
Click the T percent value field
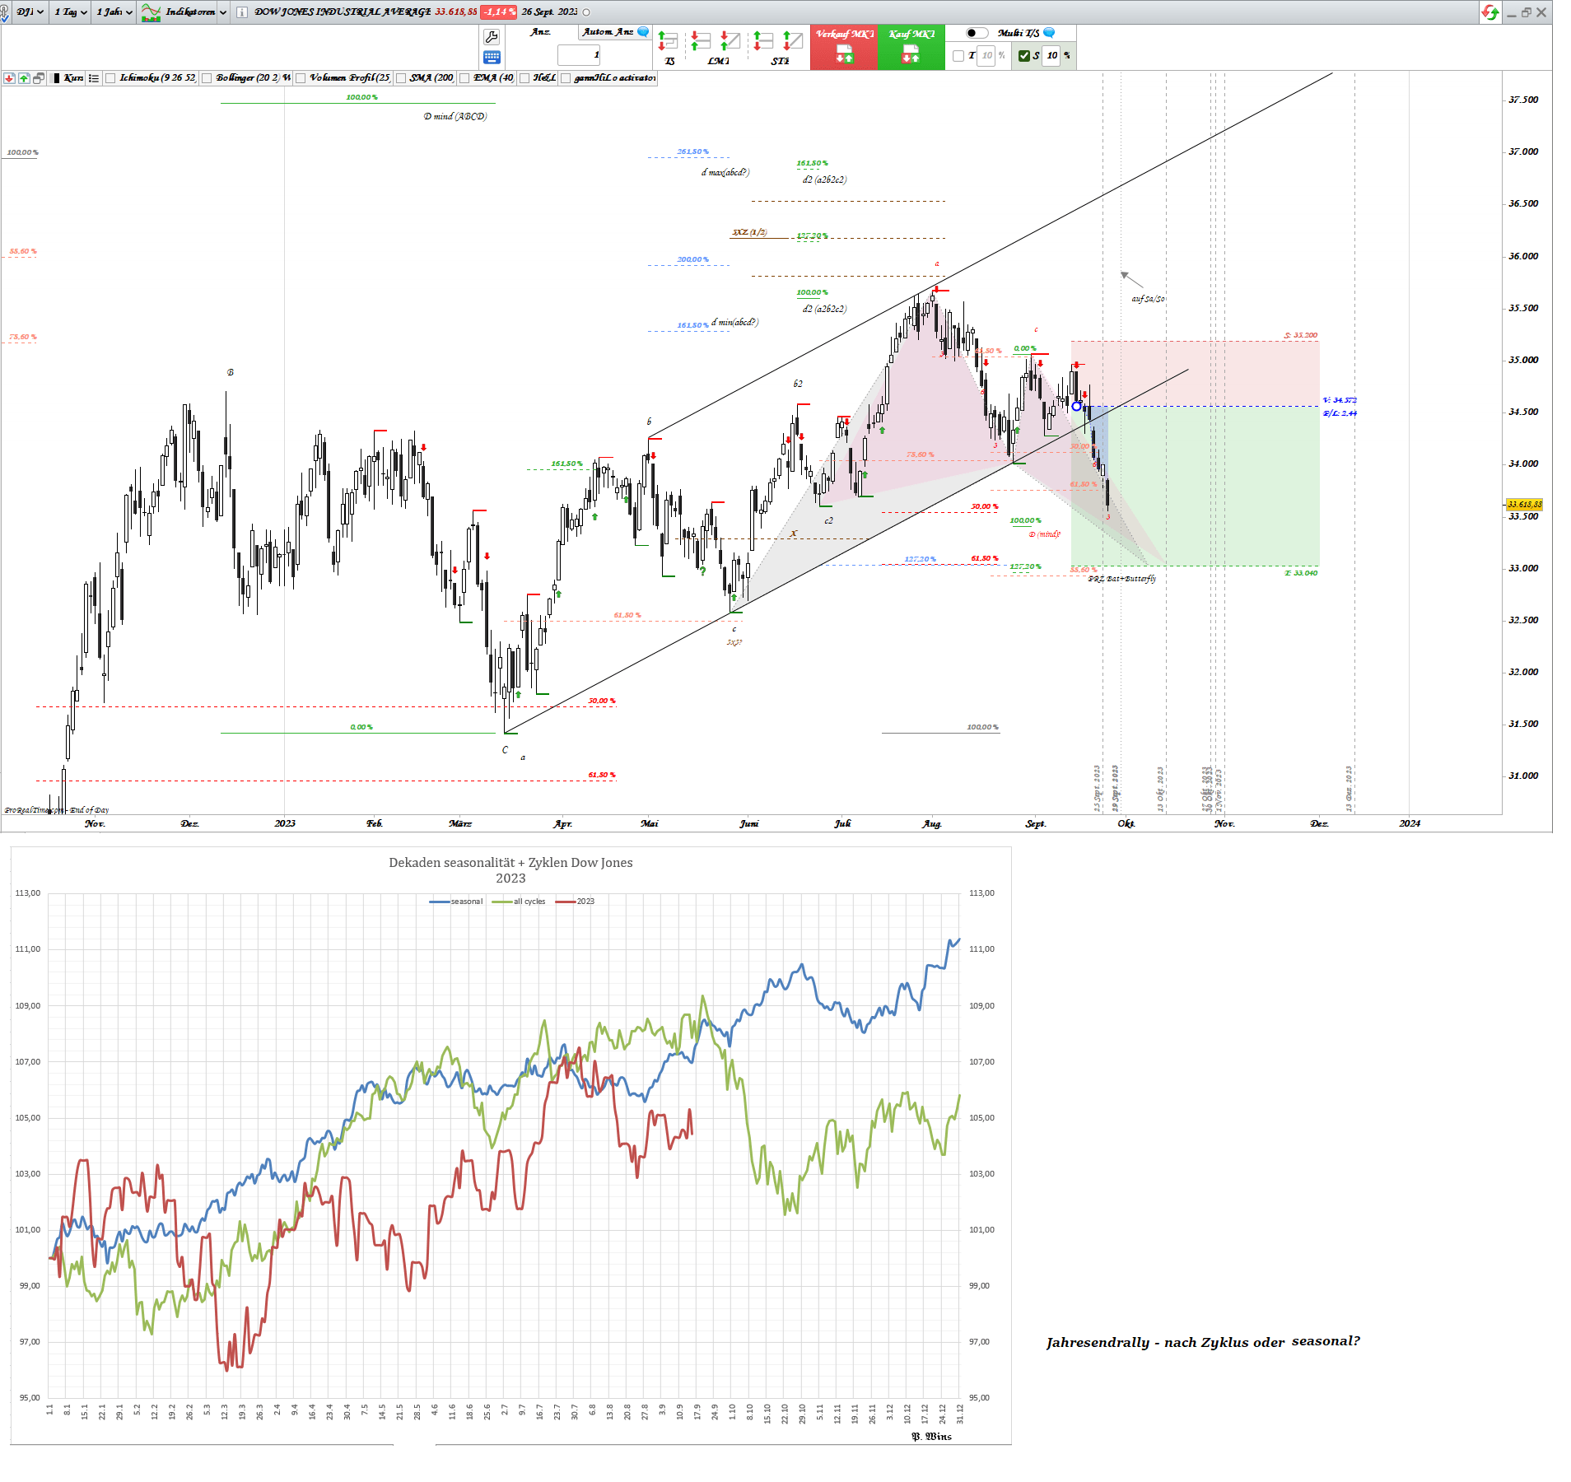986,56
